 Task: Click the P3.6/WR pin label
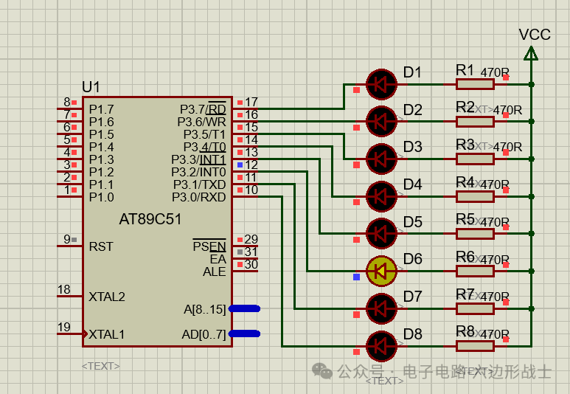tap(201, 122)
